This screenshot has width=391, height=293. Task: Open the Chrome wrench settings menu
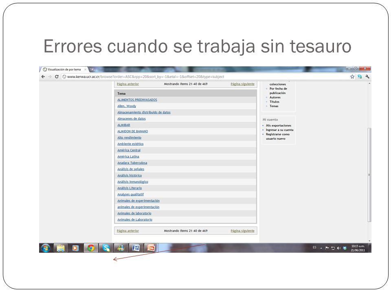click(367, 77)
